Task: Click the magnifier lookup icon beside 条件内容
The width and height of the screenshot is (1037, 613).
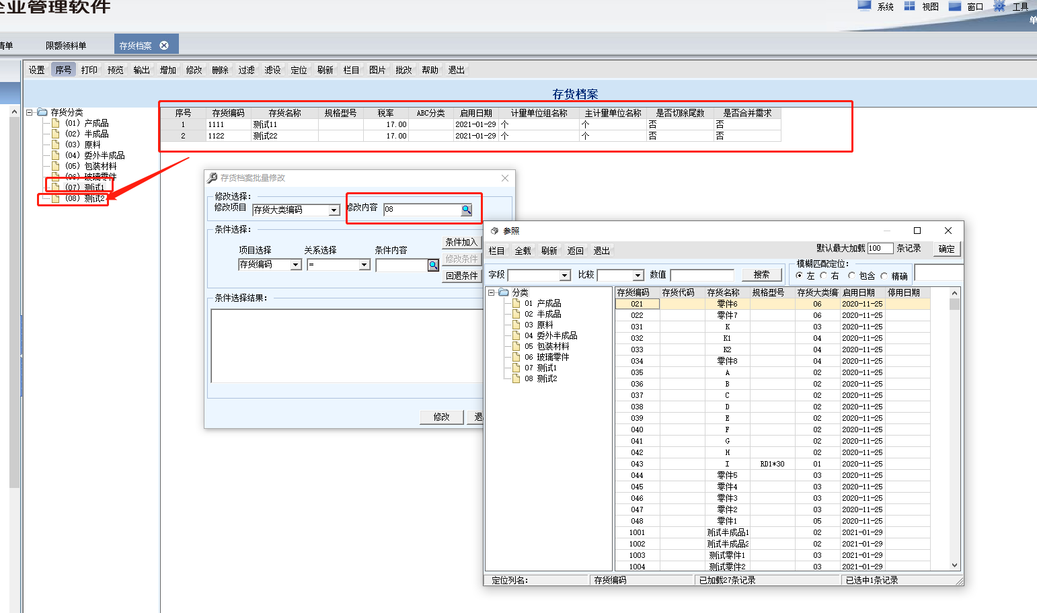Action: (x=434, y=265)
